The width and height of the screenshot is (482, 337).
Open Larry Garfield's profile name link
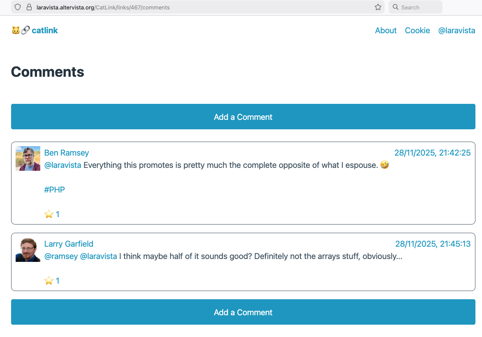[x=69, y=244]
